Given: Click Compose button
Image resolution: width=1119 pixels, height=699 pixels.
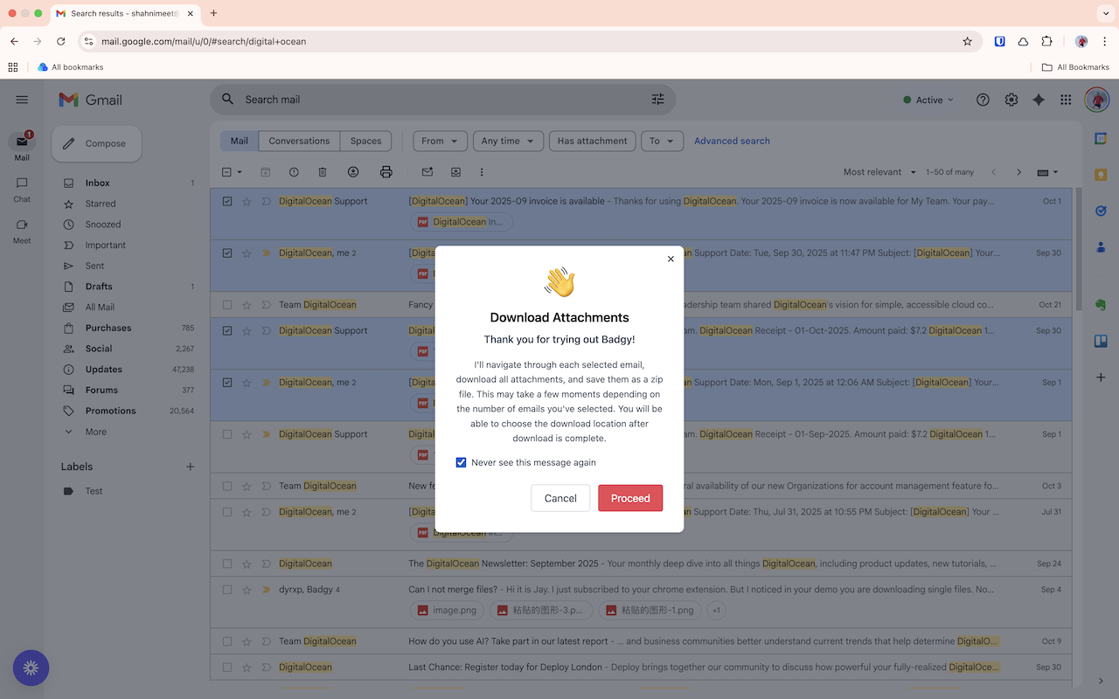Looking at the screenshot, I should point(96,143).
